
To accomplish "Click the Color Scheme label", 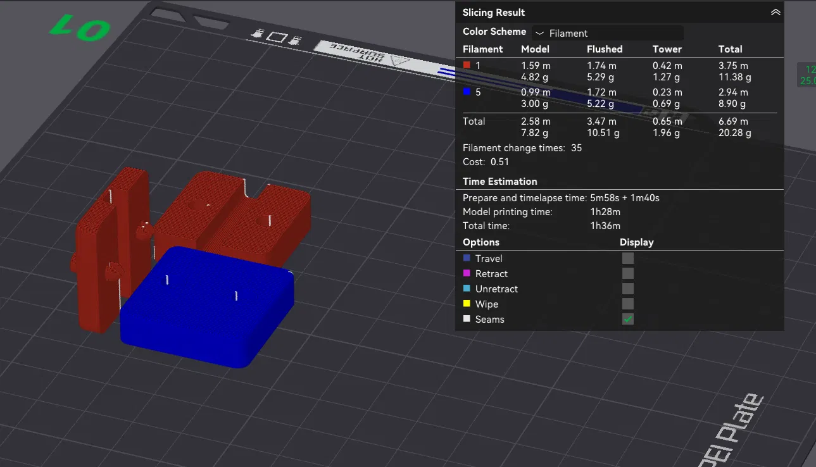I will 494,32.
